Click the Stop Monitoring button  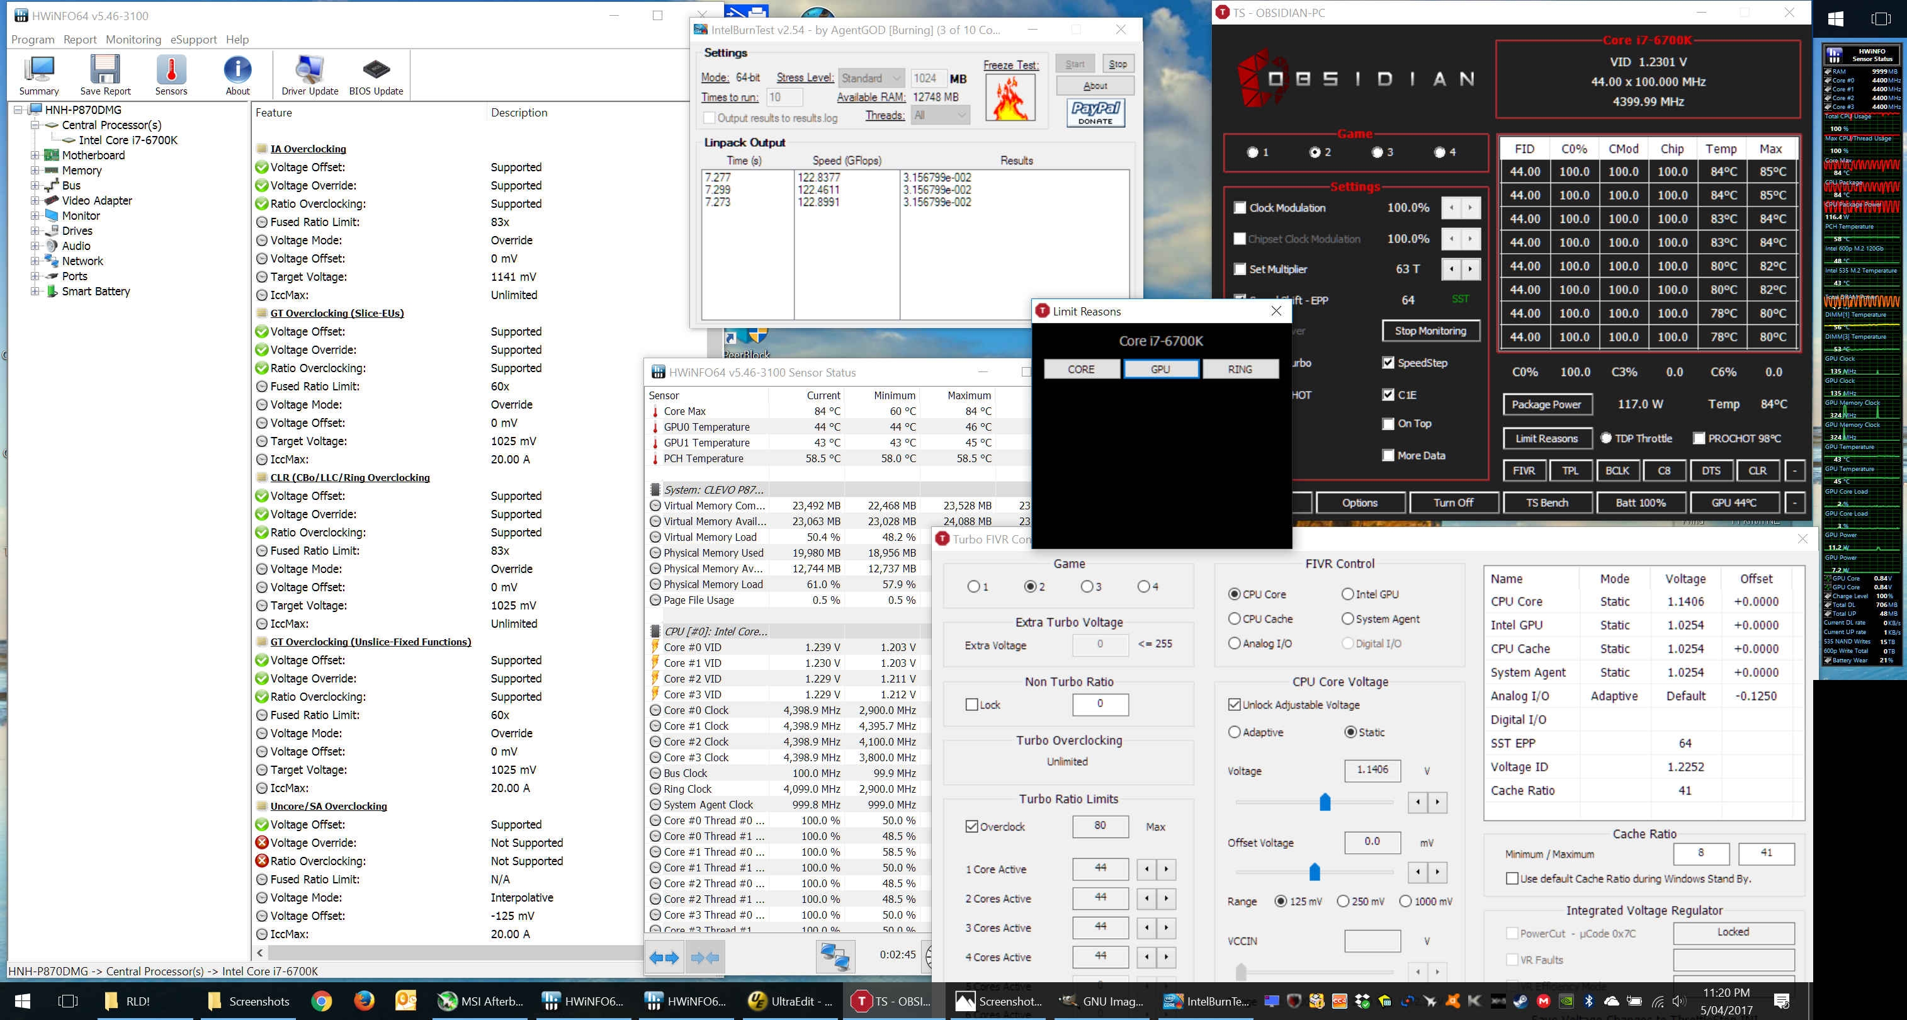click(x=1430, y=331)
